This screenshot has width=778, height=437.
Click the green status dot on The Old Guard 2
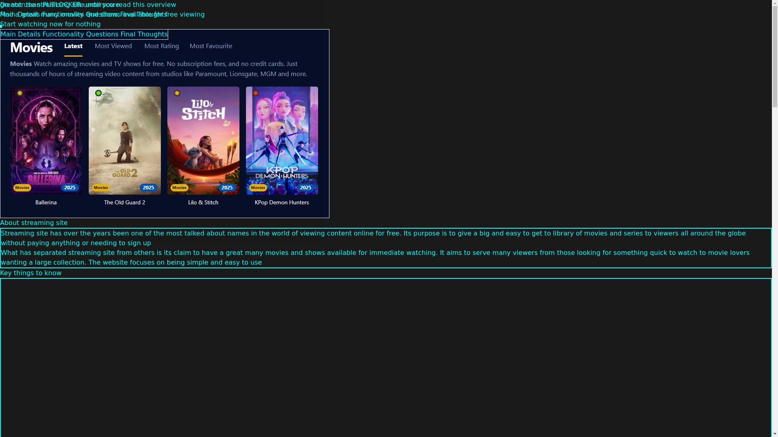pos(98,93)
